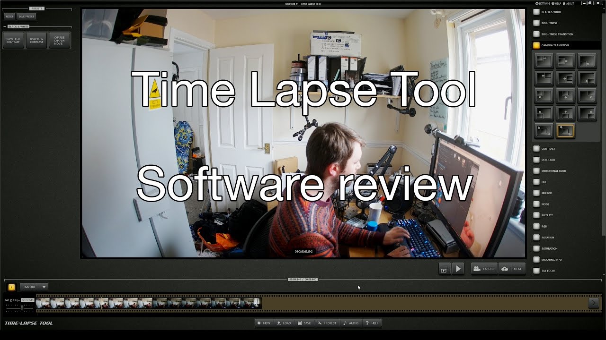Select pan-up from bottom-right camera transition
The height and width of the screenshot is (340, 606).
click(x=587, y=113)
